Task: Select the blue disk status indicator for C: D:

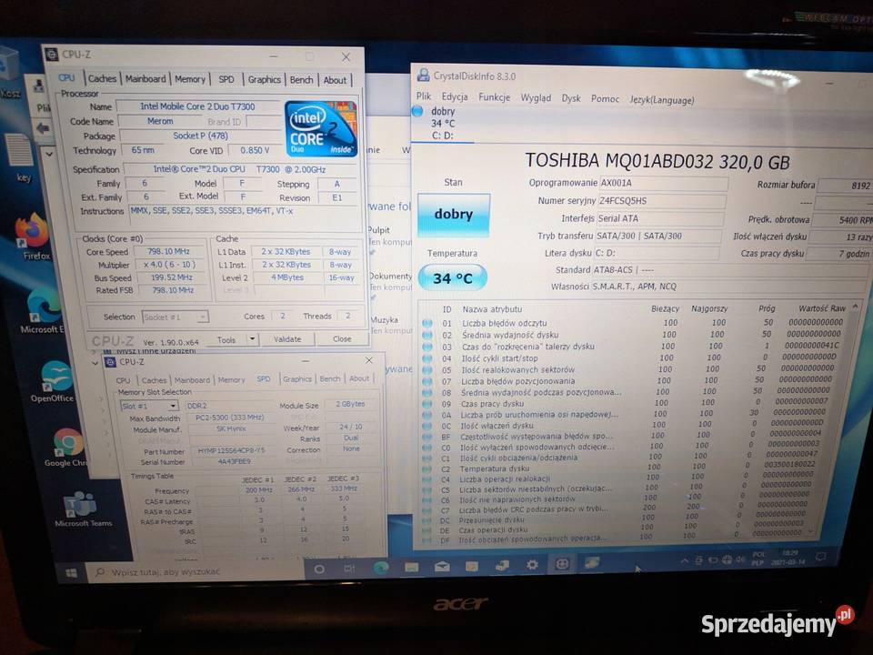Action: [417, 111]
